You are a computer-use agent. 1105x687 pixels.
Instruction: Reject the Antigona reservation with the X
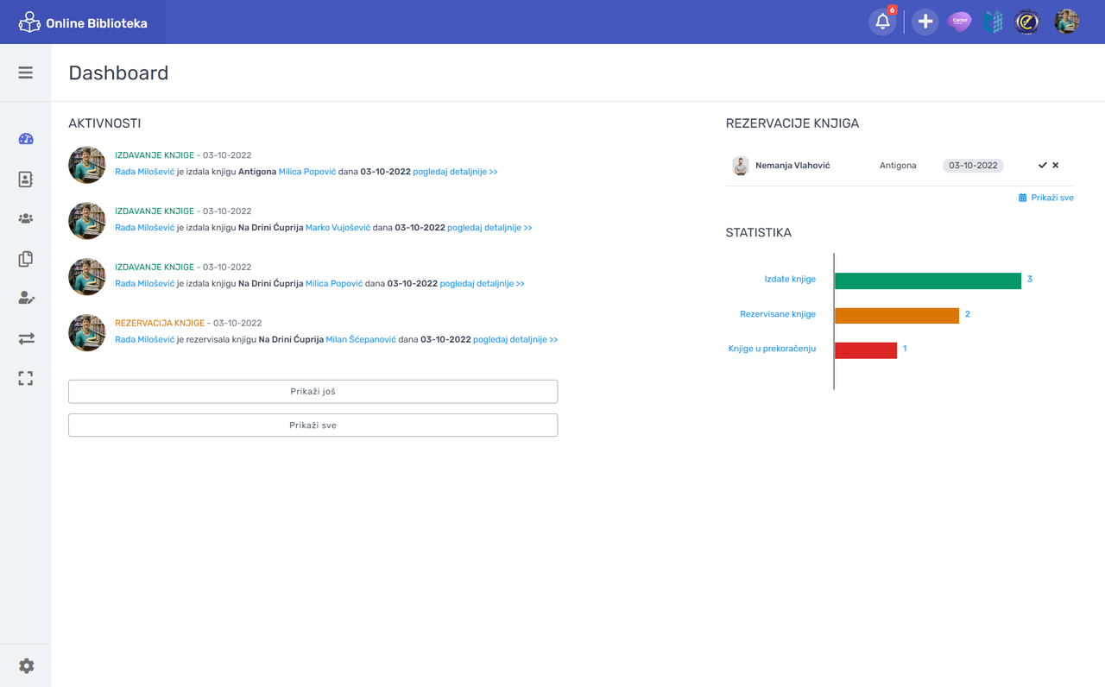coord(1055,165)
